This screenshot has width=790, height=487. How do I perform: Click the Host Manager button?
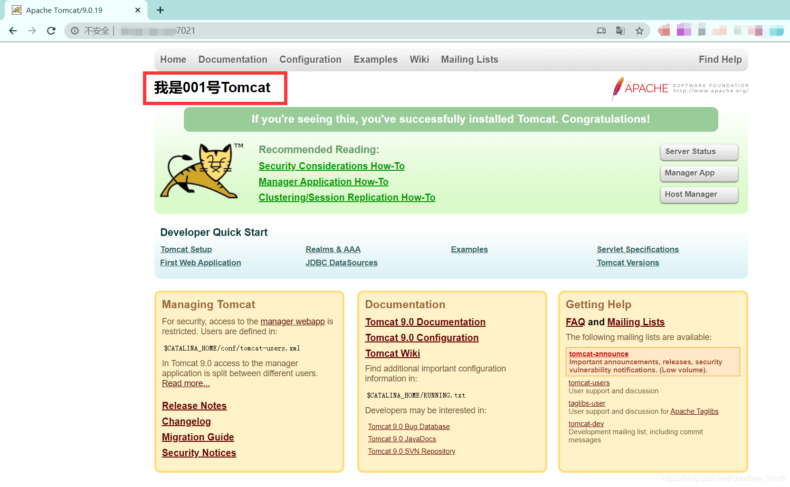click(699, 195)
